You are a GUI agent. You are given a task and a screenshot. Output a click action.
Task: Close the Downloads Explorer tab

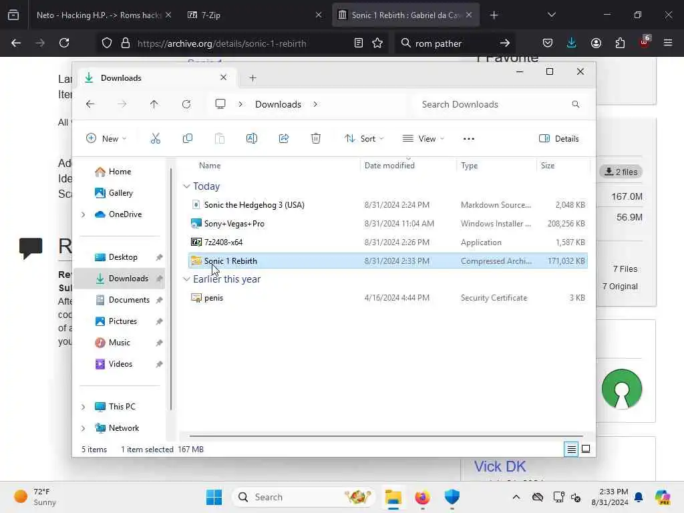[223, 77]
